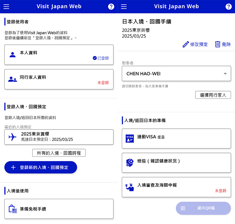This screenshot has height=224, width=235.
Task: Tap the blue check mark beside 已登錄
Action: [x=95, y=58]
